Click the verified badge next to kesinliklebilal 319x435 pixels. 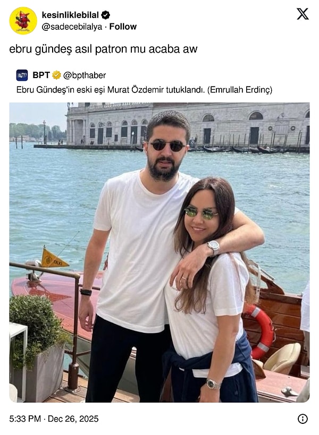105,15
